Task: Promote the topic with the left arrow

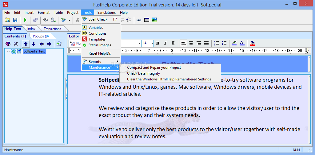Action: point(42,44)
